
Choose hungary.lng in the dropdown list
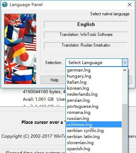(x=94, y=76)
